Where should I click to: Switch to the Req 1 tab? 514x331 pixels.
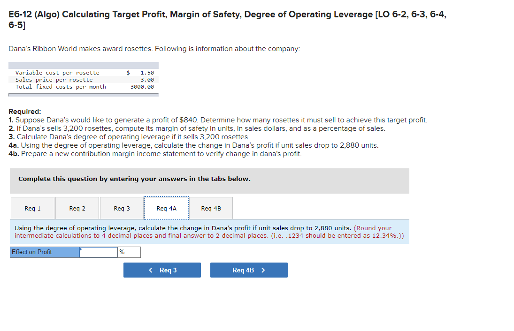pyautogui.click(x=32, y=208)
